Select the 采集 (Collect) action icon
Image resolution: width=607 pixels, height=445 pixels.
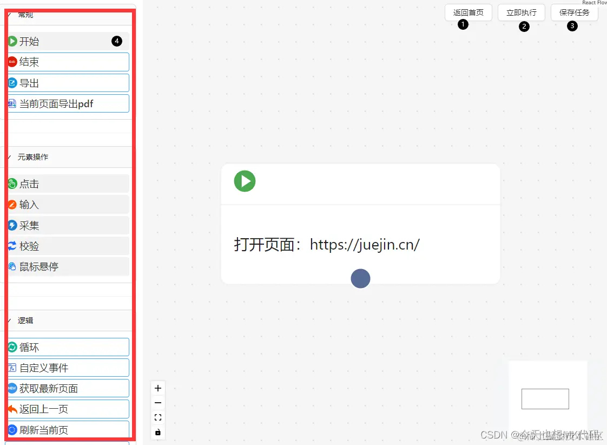pos(12,225)
